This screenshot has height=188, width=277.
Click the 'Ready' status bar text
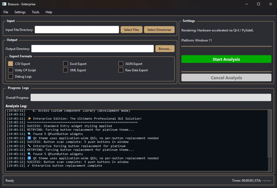pos(10,181)
